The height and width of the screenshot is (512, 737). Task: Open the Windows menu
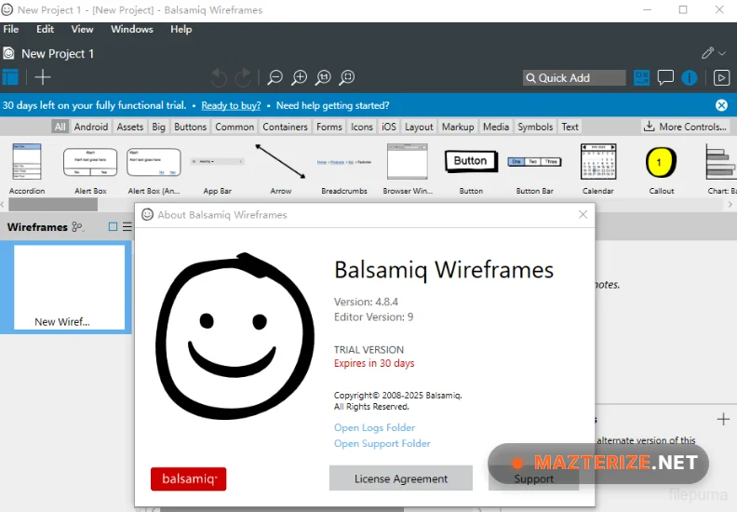tap(132, 29)
